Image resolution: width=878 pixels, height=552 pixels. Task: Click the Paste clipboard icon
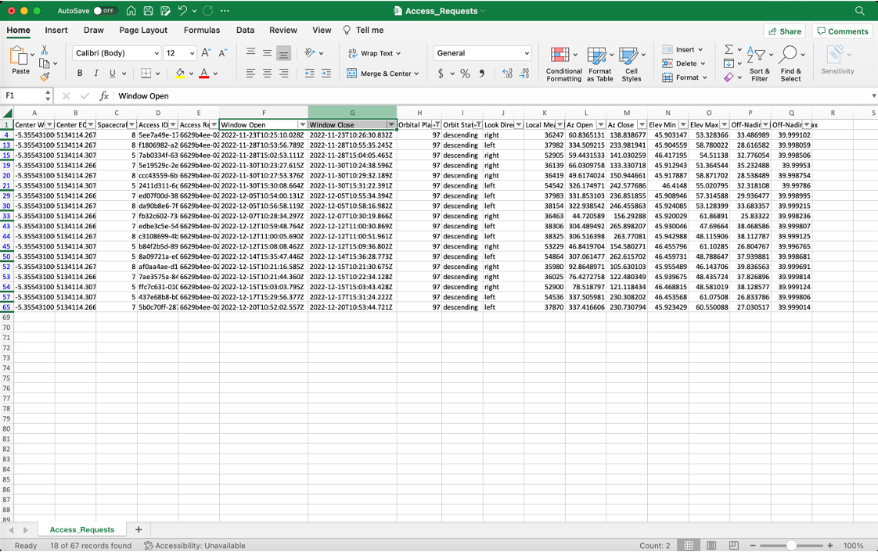[x=19, y=56]
